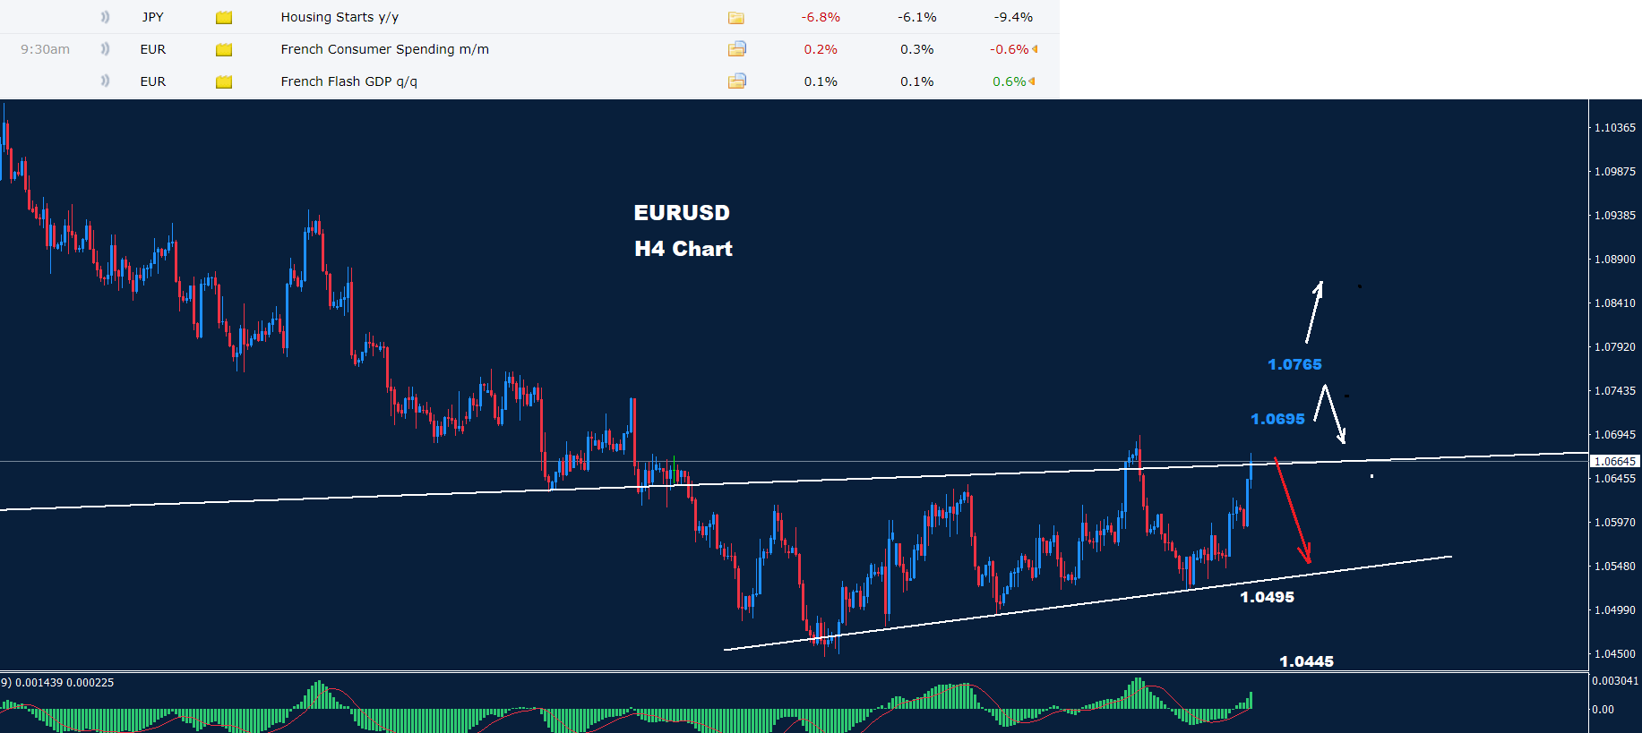Select the 1.0695 price label on chart
Image resolution: width=1642 pixels, height=733 pixels.
tap(1277, 419)
